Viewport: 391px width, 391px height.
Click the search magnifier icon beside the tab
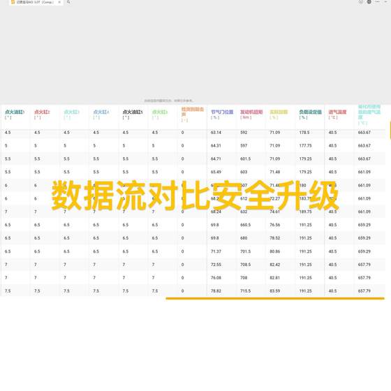click(68, 2)
